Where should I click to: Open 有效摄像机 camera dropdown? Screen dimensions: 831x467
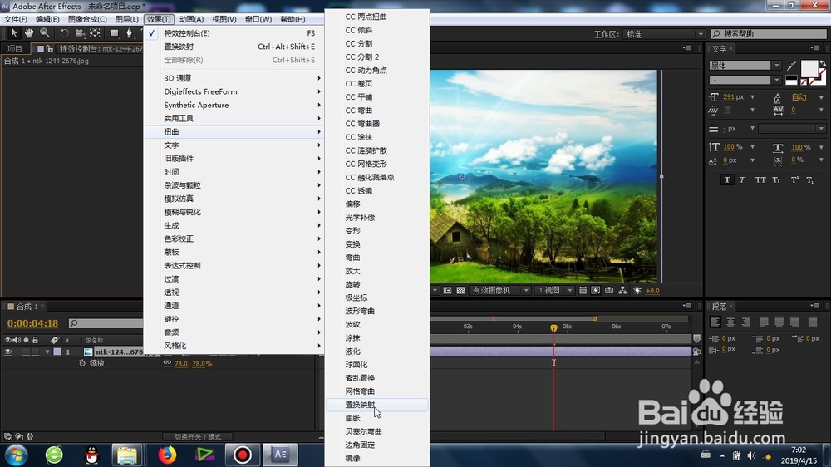tap(500, 291)
